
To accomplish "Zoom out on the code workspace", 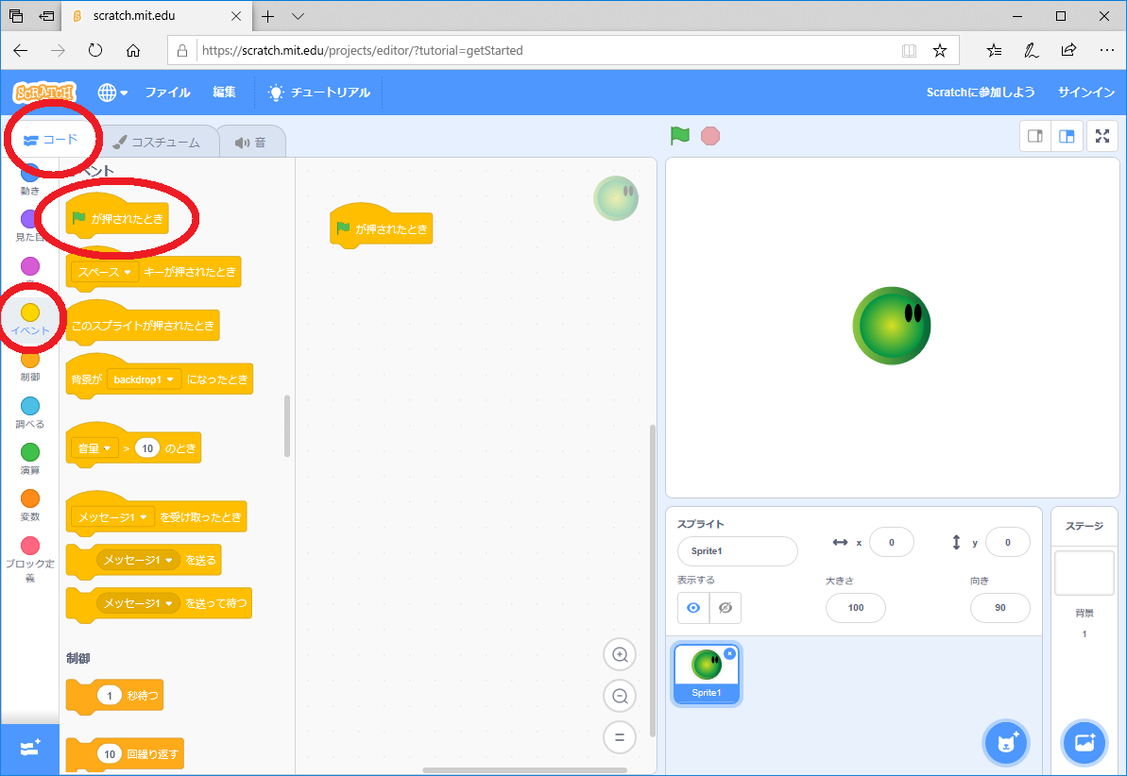I will 620,696.
